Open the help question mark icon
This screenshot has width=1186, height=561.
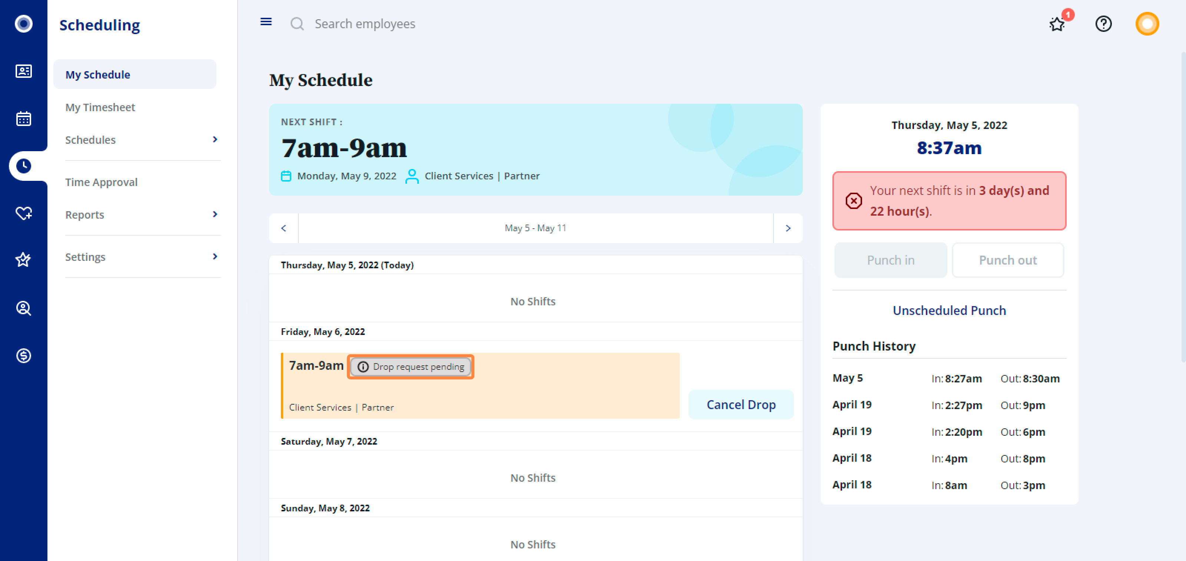click(1104, 24)
